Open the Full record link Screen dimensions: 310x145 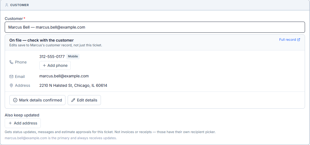(x=290, y=40)
